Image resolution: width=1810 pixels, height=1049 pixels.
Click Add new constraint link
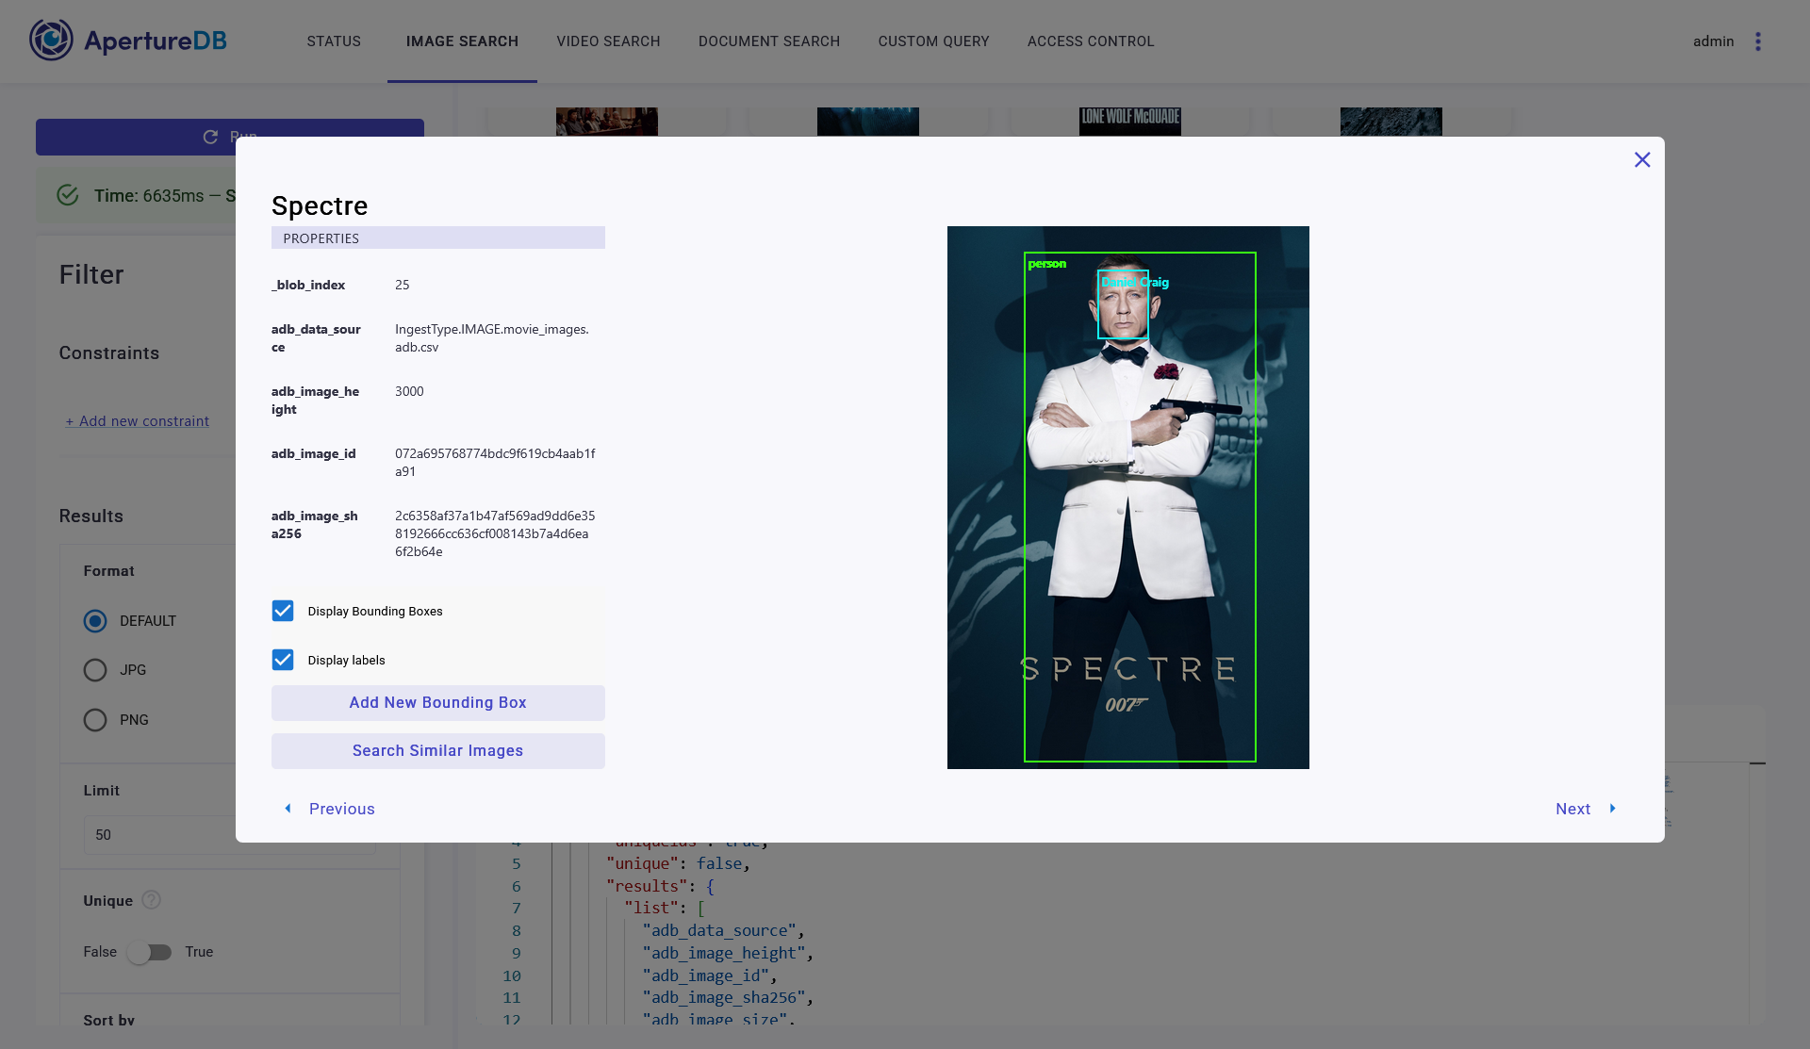(138, 421)
